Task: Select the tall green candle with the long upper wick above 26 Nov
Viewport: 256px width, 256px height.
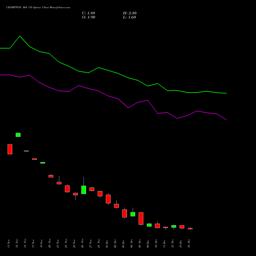Action: pyautogui.click(x=83, y=189)
